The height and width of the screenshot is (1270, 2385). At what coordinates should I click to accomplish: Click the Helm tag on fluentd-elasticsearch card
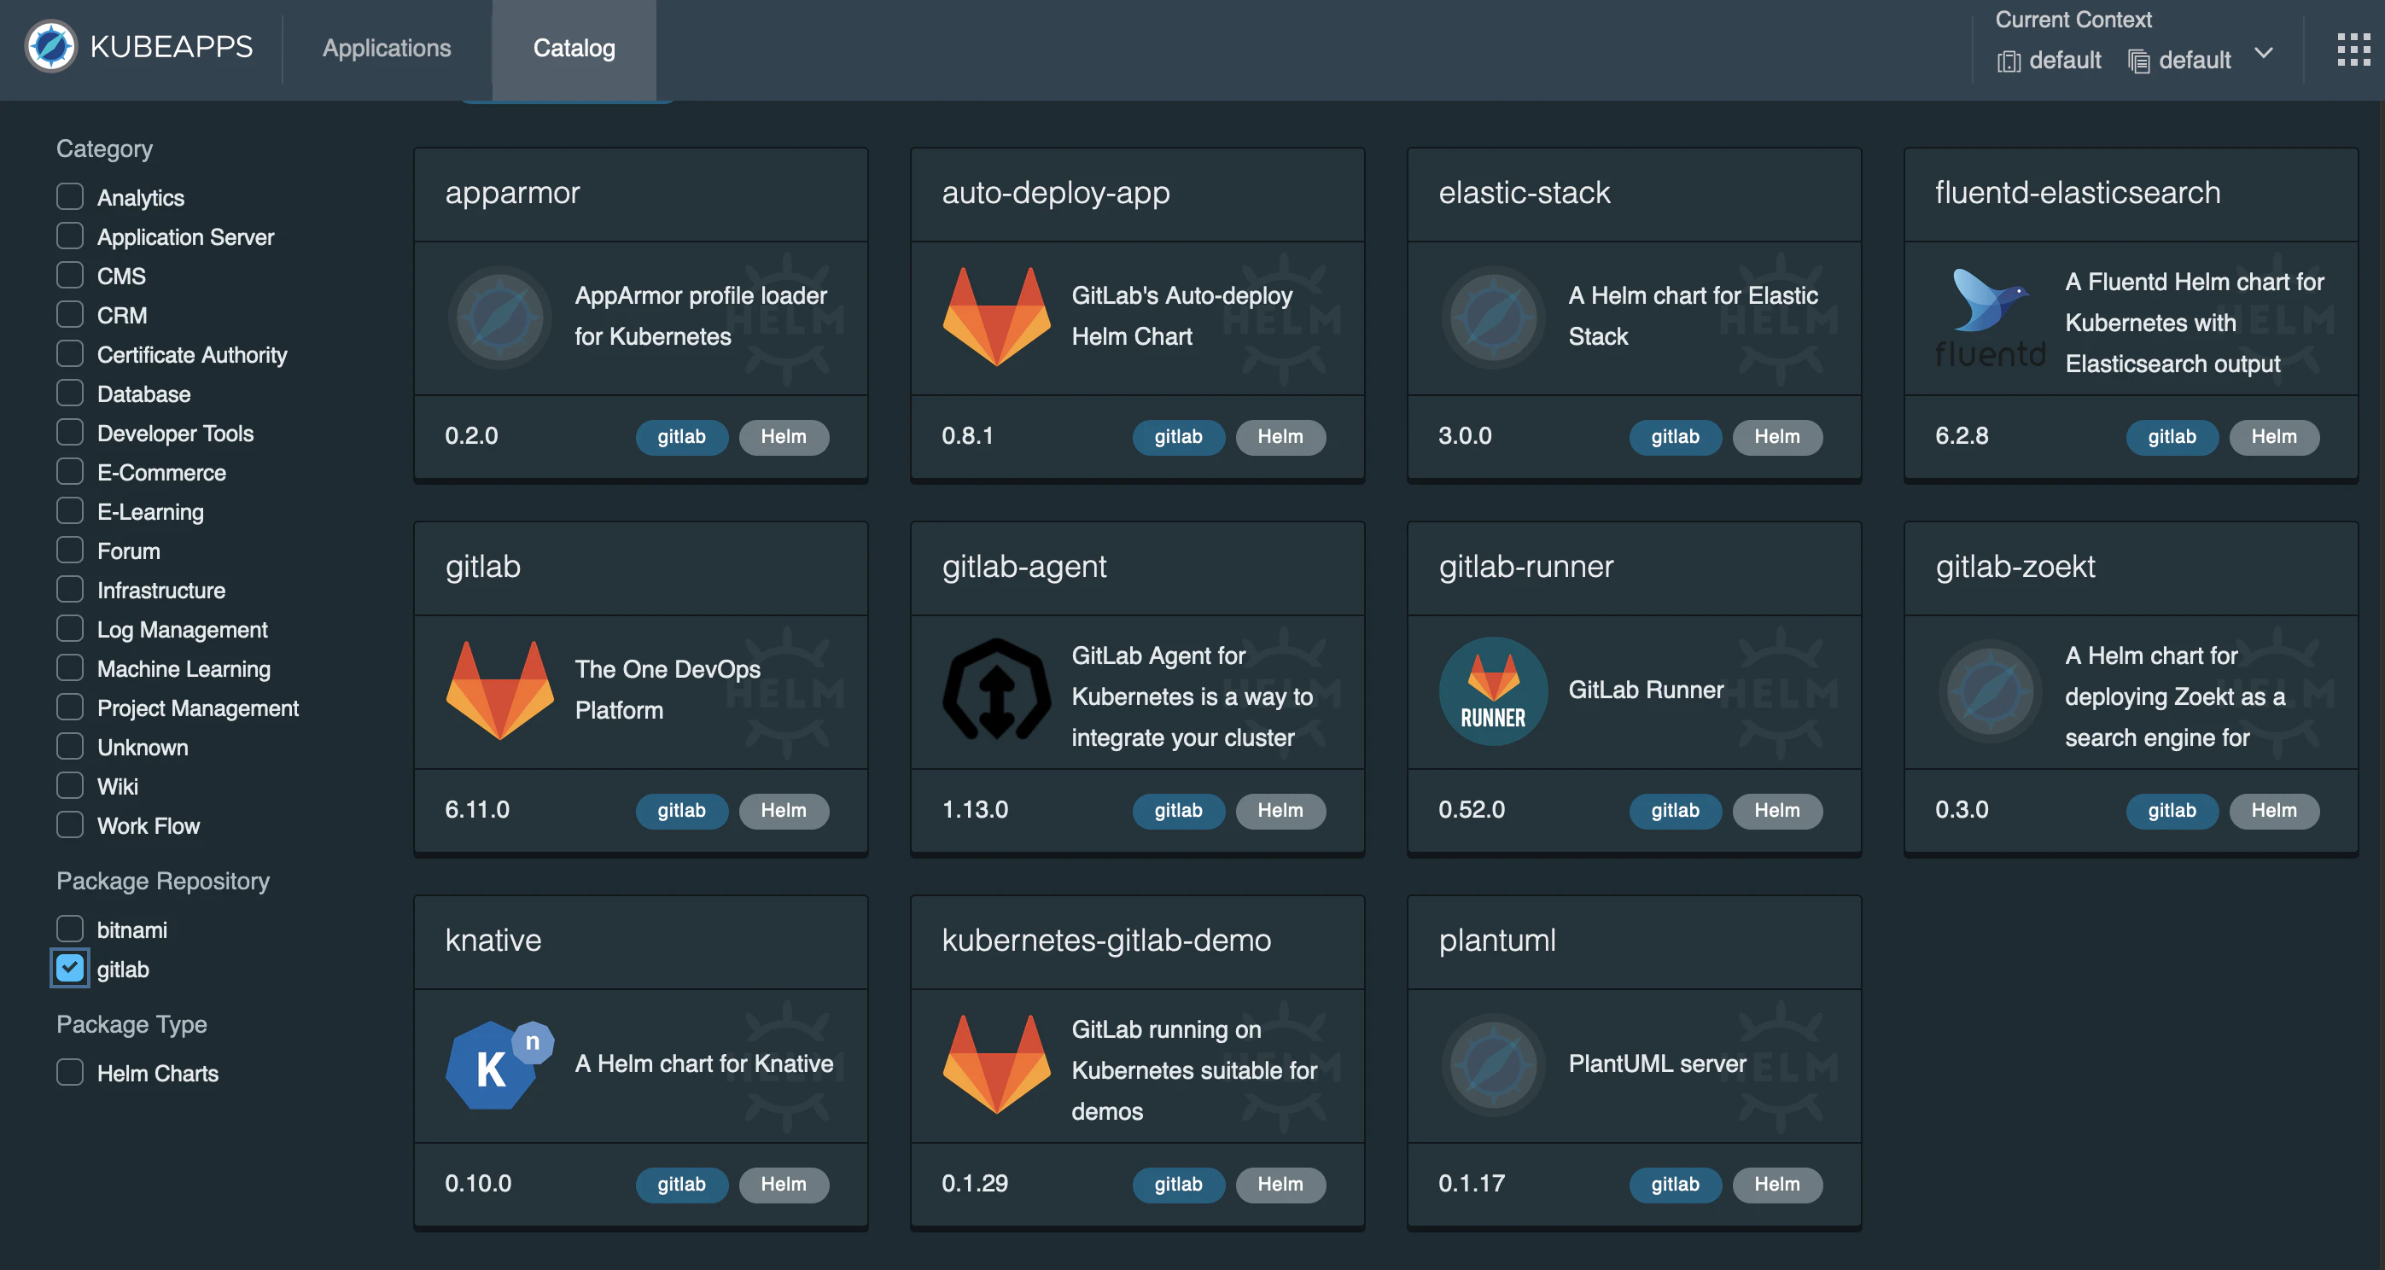[x=2274, y=437]
